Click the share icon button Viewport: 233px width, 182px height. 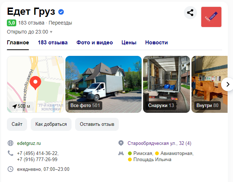(x=190, y=13)
